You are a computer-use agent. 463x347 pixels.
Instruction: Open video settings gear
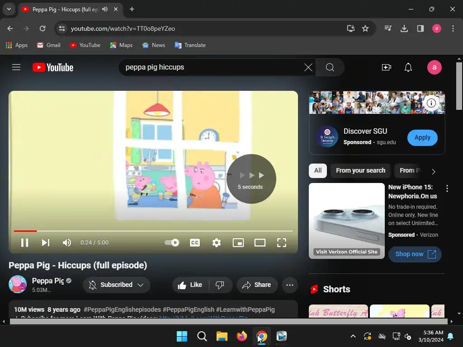point(217,243)
